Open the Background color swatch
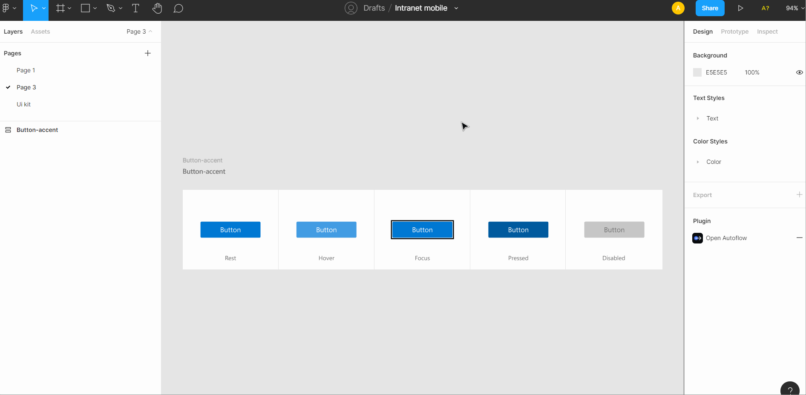806x395 pixels. [697, 72]
